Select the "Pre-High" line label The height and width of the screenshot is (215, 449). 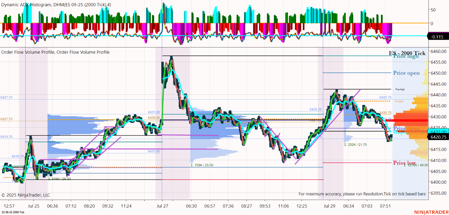[x=400, y=89]
